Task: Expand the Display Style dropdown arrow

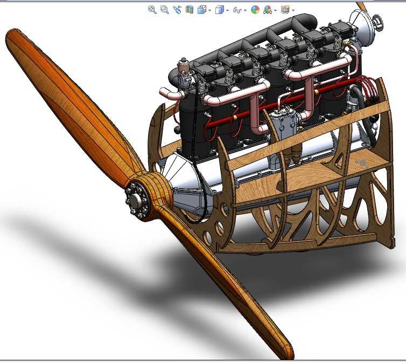Action: click(x=227, y=10)
